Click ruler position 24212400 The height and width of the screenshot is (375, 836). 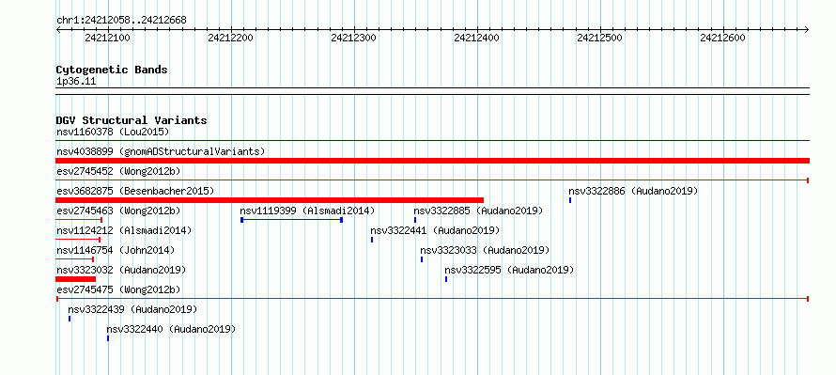476,38
